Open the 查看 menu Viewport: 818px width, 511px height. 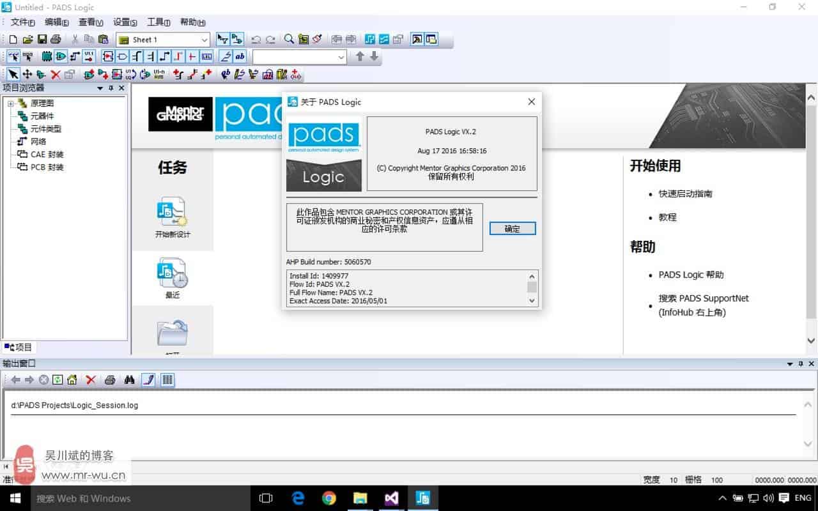[91, 22]
